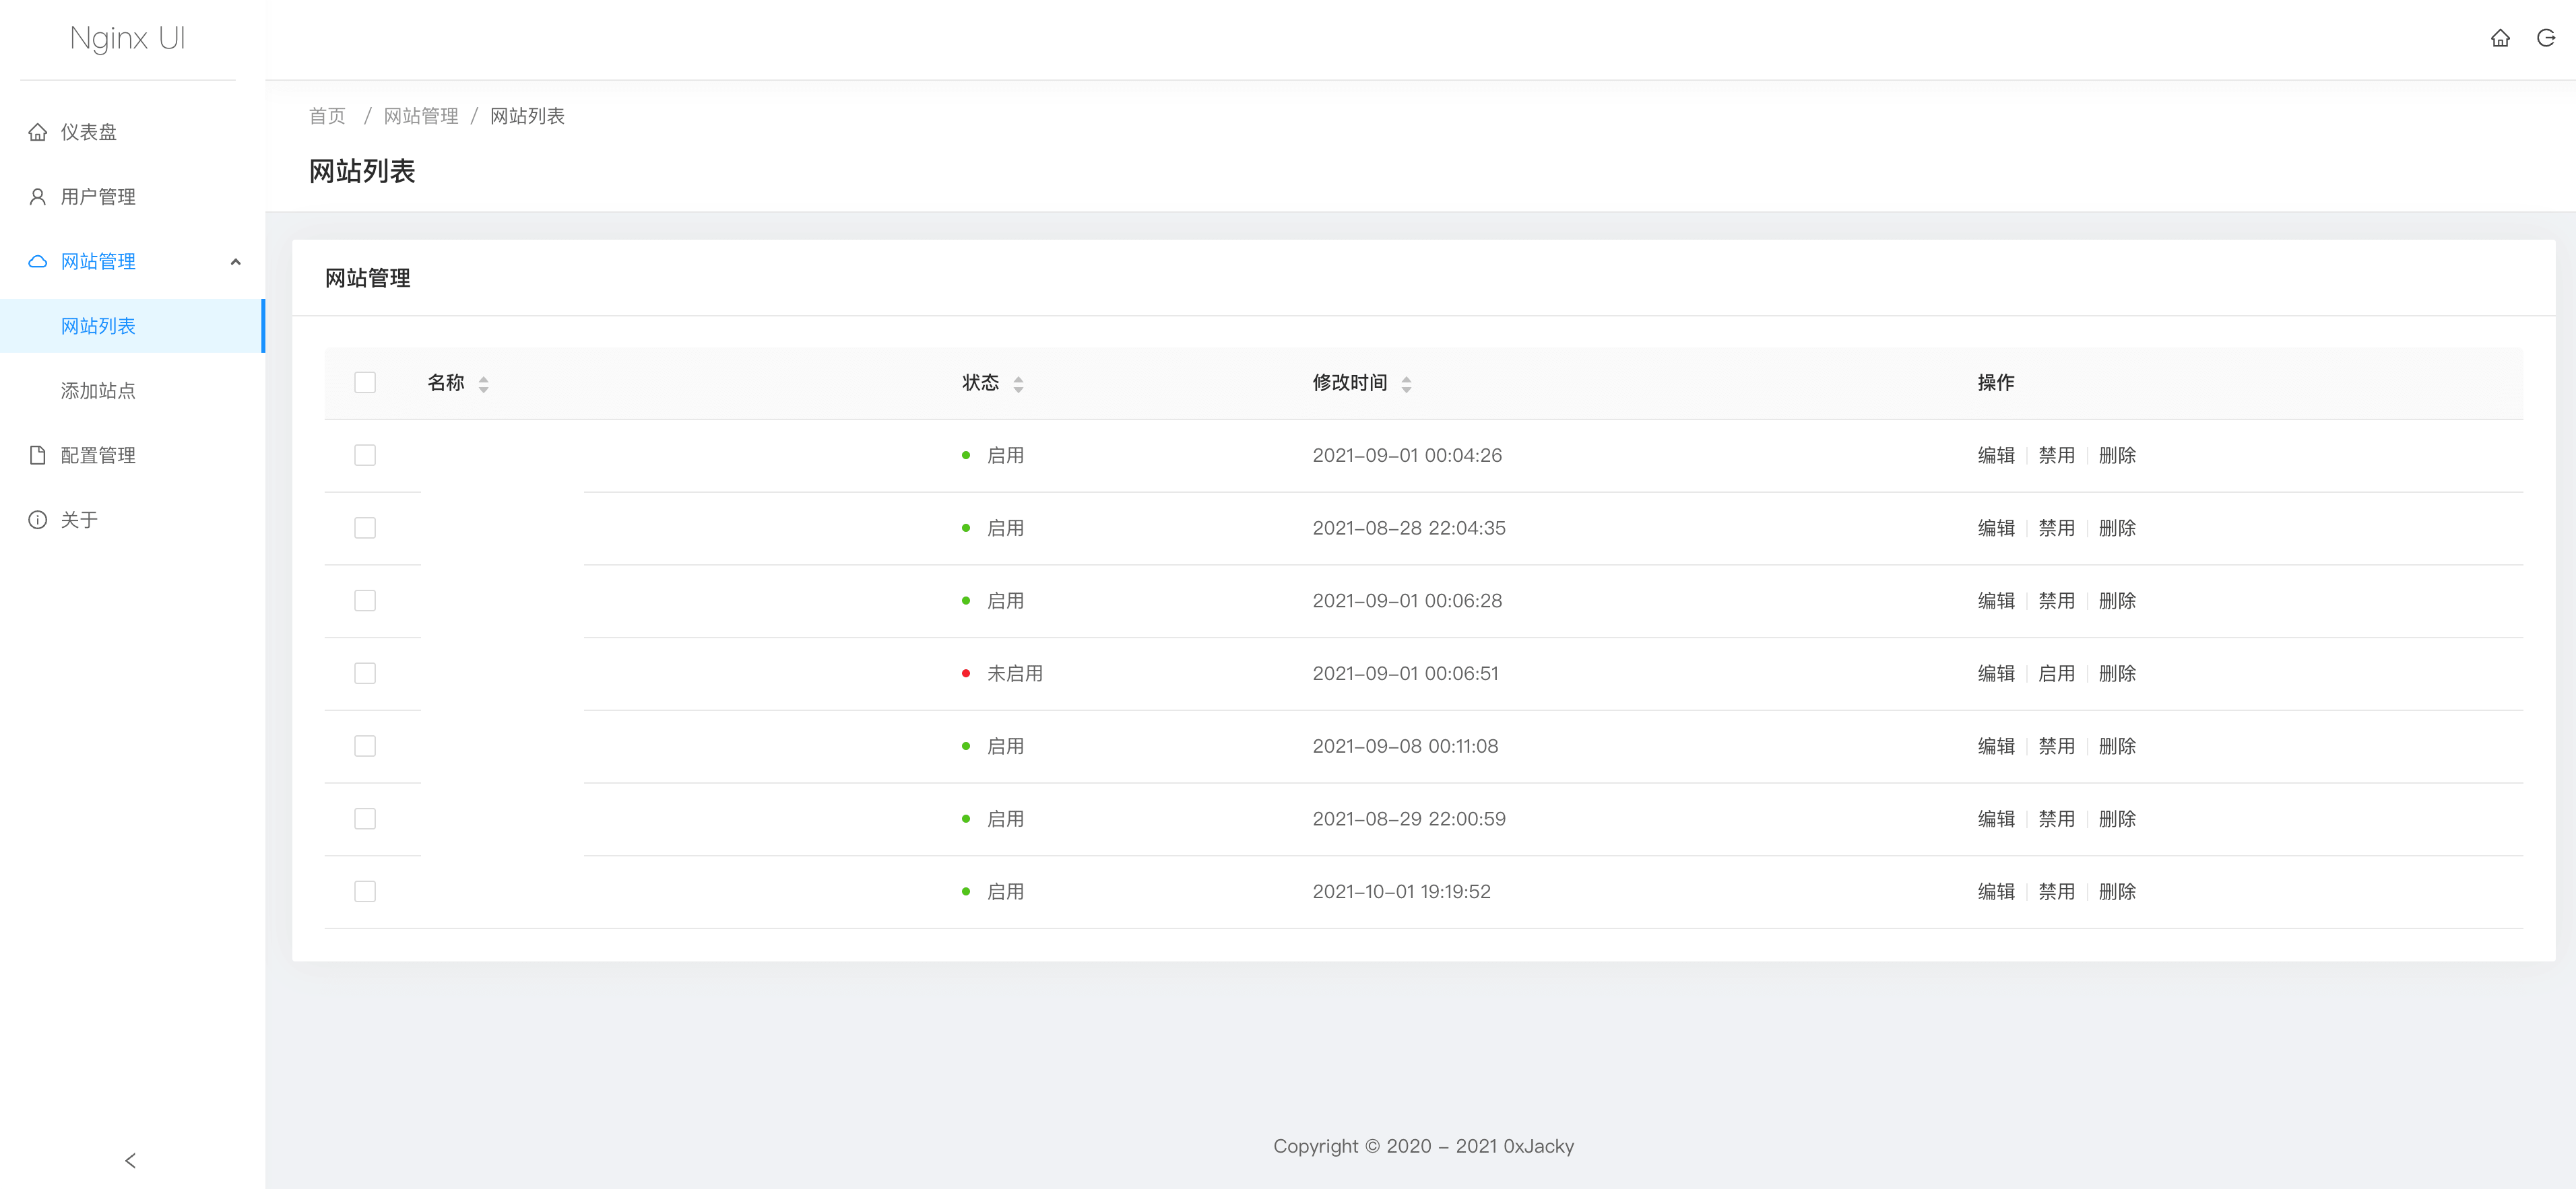The width and height of the screenshot is (2576, 1189).
Task: Click 删除 on the last table row
Action: tap(2117, 891)
